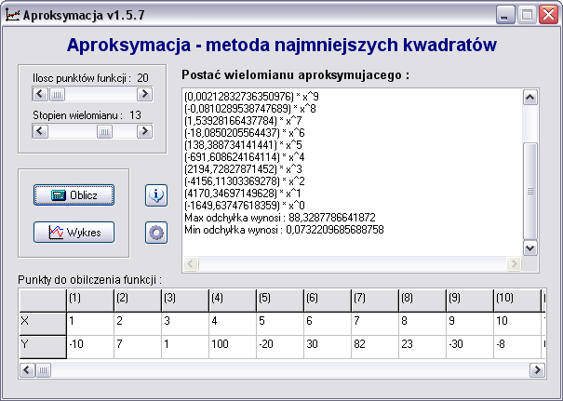Decrease polynomial degree with the left arrow
The width and height of the screenshot is (563, 401).
point(39,131)
